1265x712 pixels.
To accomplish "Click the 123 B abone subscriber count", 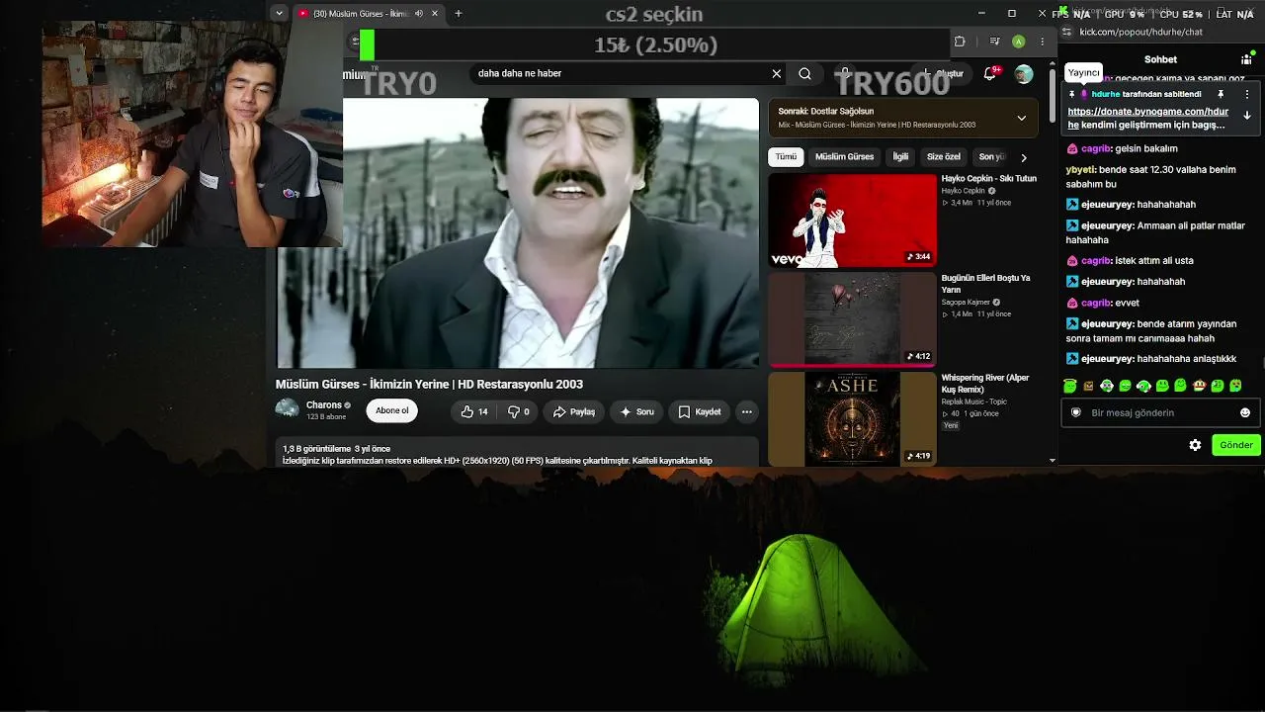I will (x=326, y=417).
